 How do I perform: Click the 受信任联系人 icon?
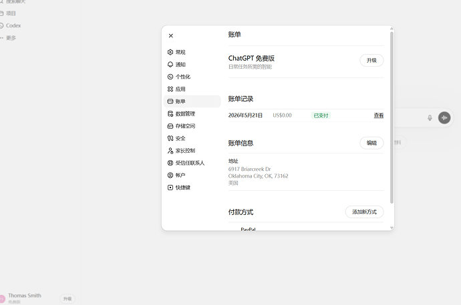coord(170,163)
